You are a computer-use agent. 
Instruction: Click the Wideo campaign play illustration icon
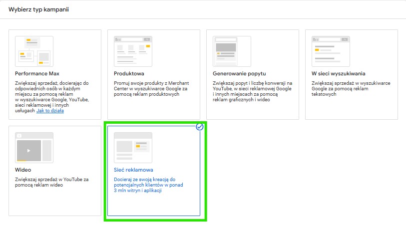[34, 148]
